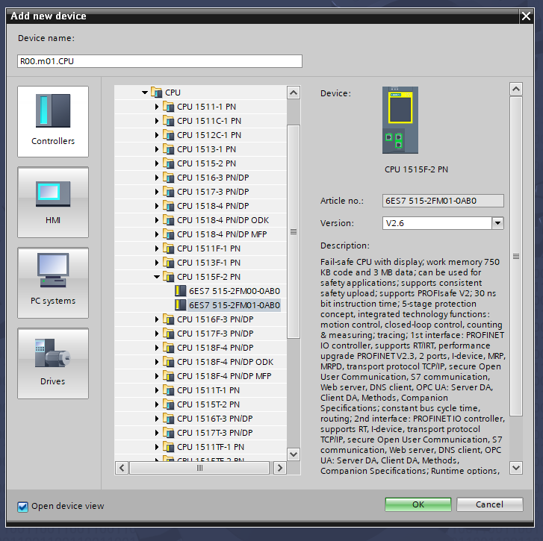
Task: Click the CPU 1511T-1 PN folder icon
Action: [168, 390]
